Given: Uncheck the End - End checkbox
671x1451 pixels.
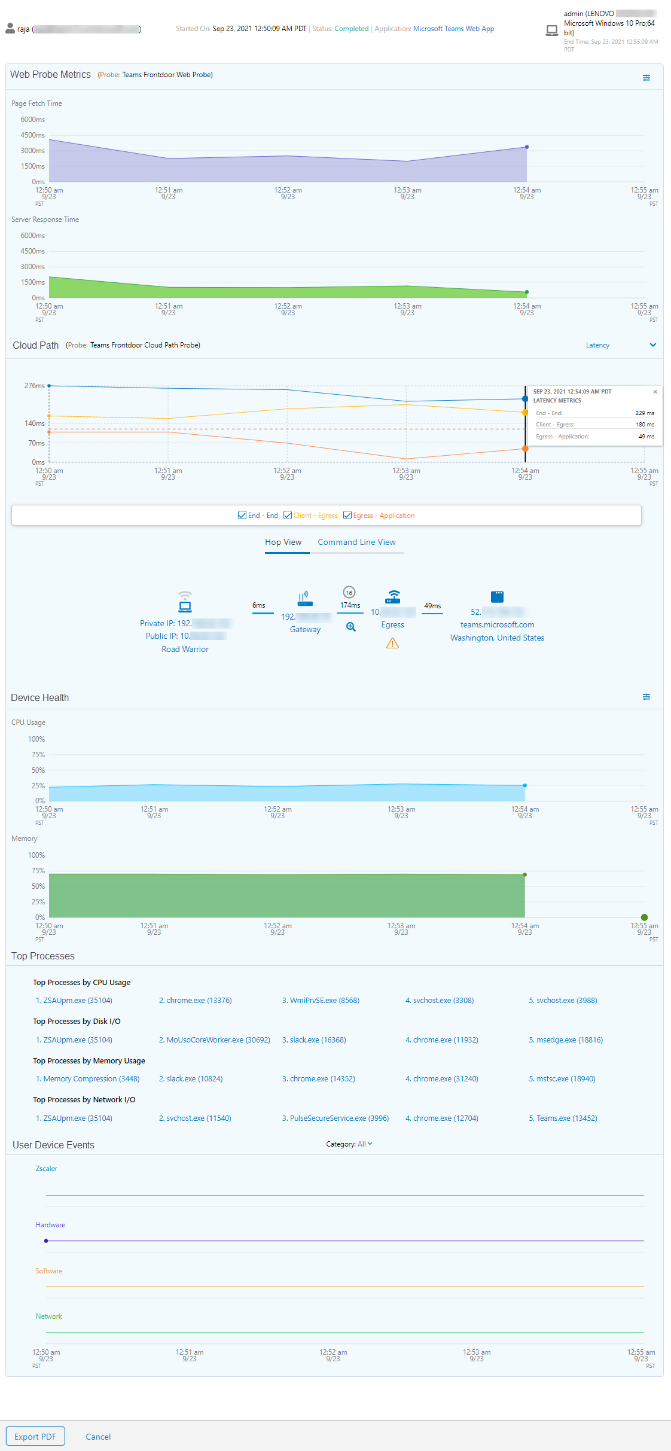Looking at the screenshot, I should pos(242,515).
